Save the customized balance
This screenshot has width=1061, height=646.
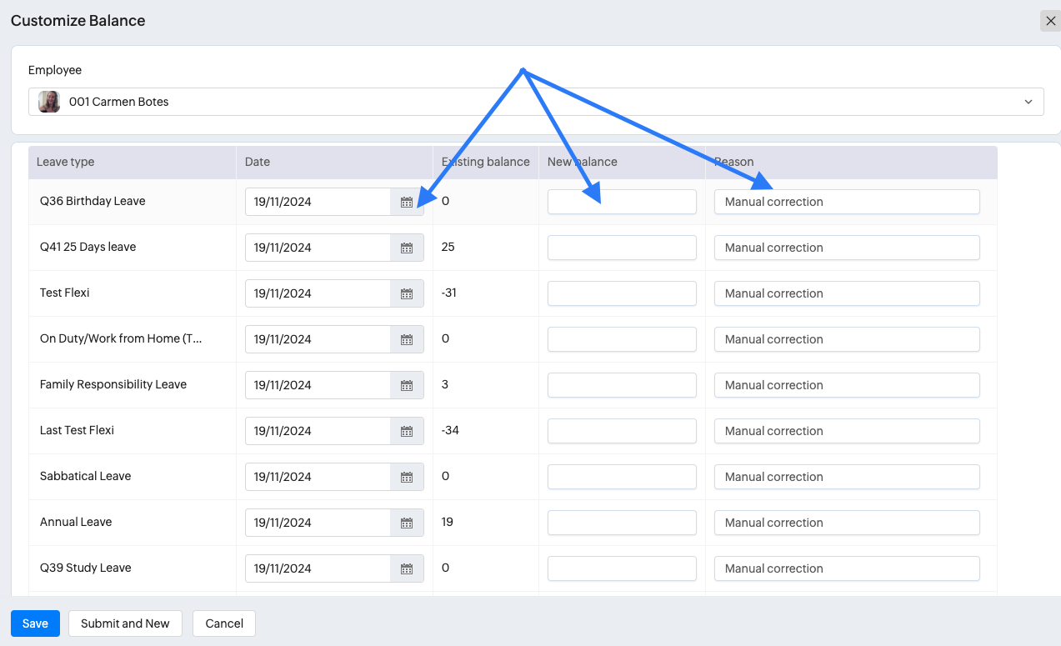[x=35, y=623]
